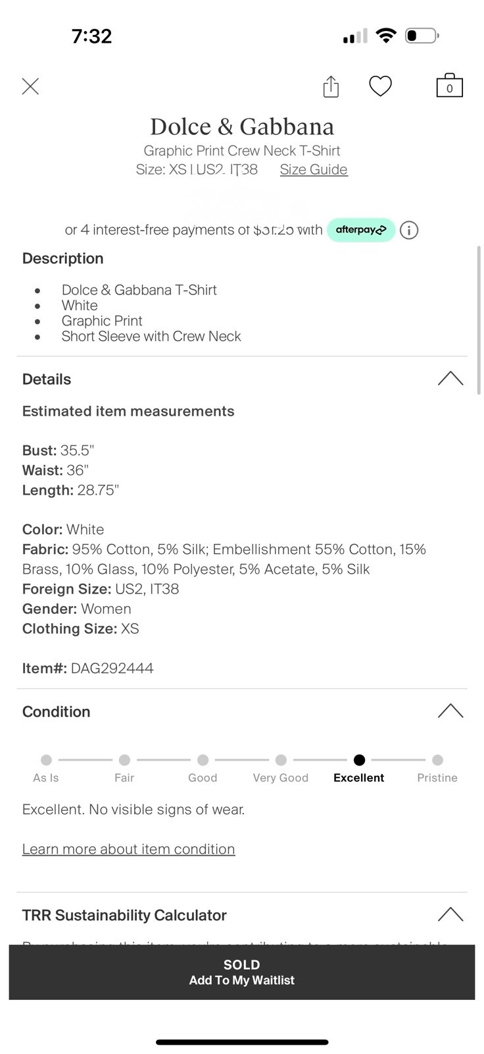Tap the Fair condition dot

[x=124, y=760]
